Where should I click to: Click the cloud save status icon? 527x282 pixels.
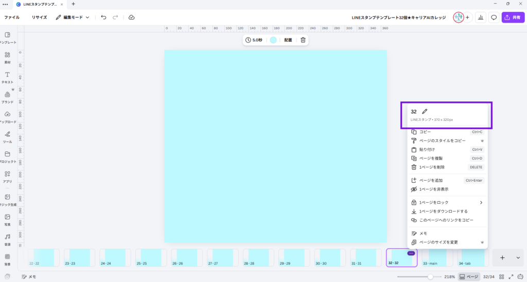tap(131, 17)
